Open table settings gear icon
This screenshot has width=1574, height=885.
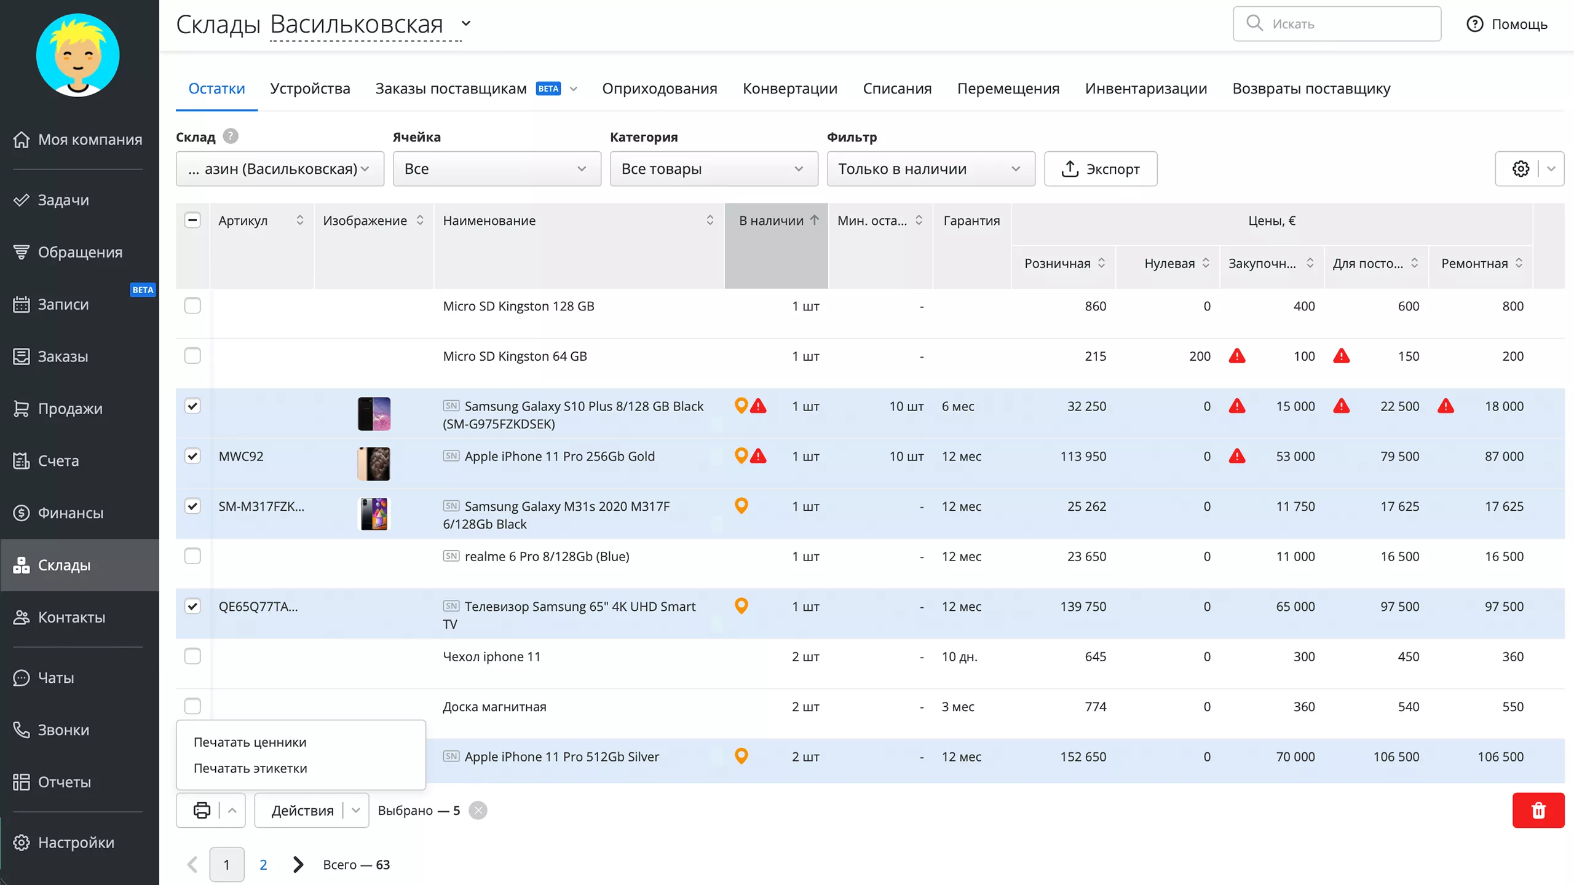(x=1521, y=168)
